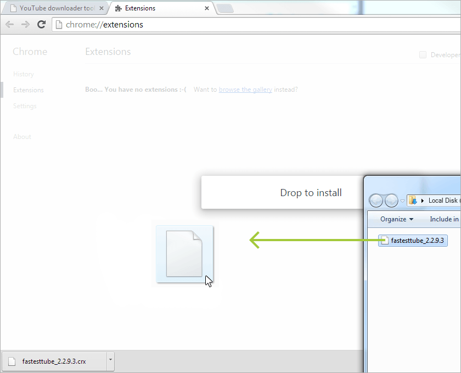The height and width of the screenshot is (373, 461).
Task: Click the puzzle-piece icon on the Extensions tab
Action: (118, 8)
